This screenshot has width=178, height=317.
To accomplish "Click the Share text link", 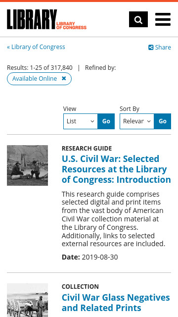I will coord(163,48).
